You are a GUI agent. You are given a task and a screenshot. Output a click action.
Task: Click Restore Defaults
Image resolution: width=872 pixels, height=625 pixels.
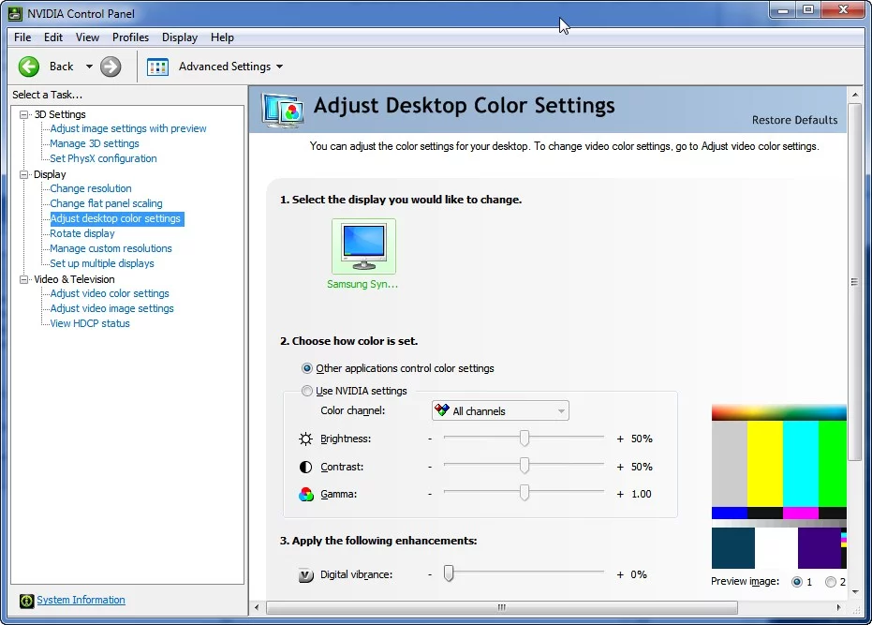[x=794, y=120]
